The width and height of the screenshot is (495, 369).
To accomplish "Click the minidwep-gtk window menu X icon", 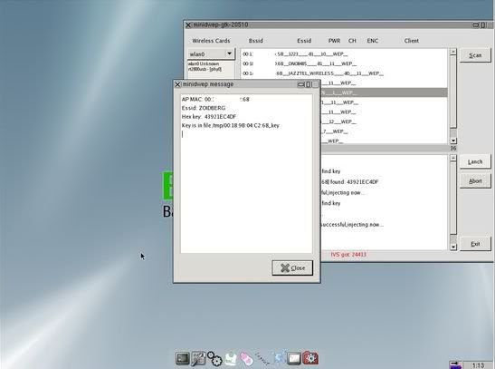I will click(x=188, y=25).
